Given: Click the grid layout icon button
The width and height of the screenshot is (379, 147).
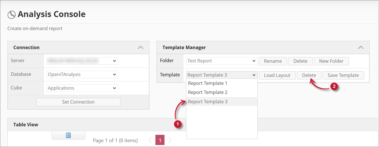Looking at the screenshot, I should click(68, 135).
